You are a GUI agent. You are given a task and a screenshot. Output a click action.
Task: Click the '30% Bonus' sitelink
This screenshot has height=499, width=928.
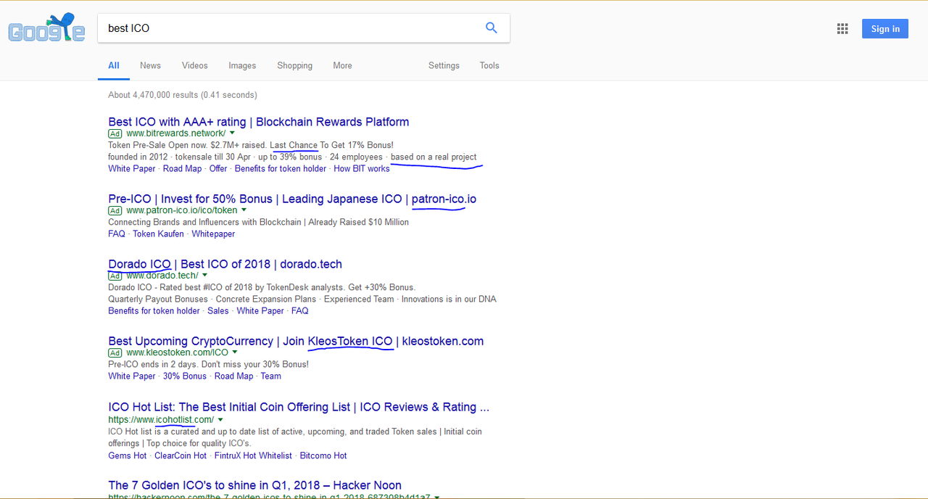(x=185, y=376)
